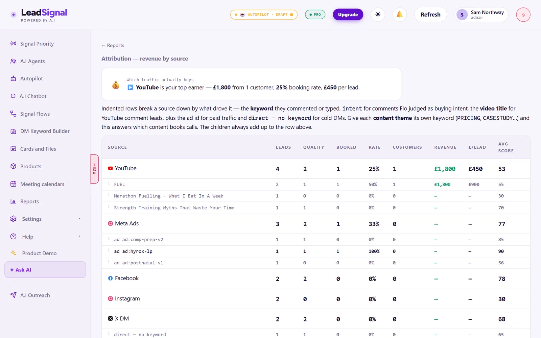This screenshot has height=338, width=541.
Task: Click the notification bell icon
Action: point(400,15)
